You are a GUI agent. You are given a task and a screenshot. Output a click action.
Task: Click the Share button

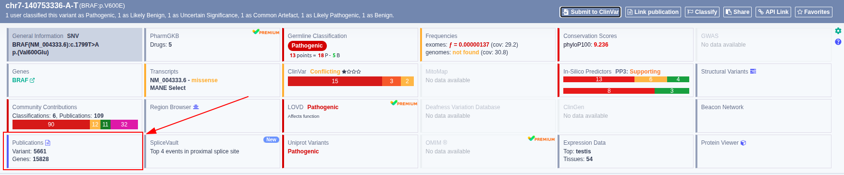[738, 12]
